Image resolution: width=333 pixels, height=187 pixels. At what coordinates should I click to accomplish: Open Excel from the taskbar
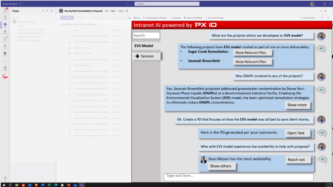tap(49, 185)
